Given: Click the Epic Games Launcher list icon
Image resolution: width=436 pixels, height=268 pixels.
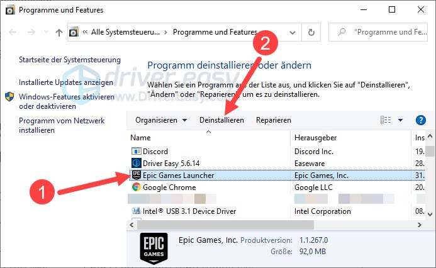Looking at the screenshot, I should (137, 175).
